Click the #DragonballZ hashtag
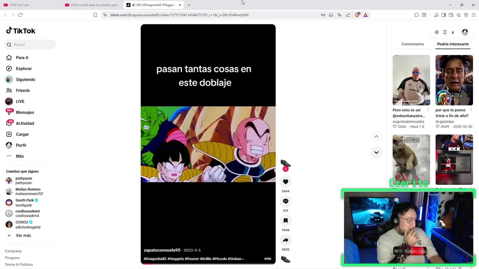Viewport: 479px width, 269px height. [155, 259]
